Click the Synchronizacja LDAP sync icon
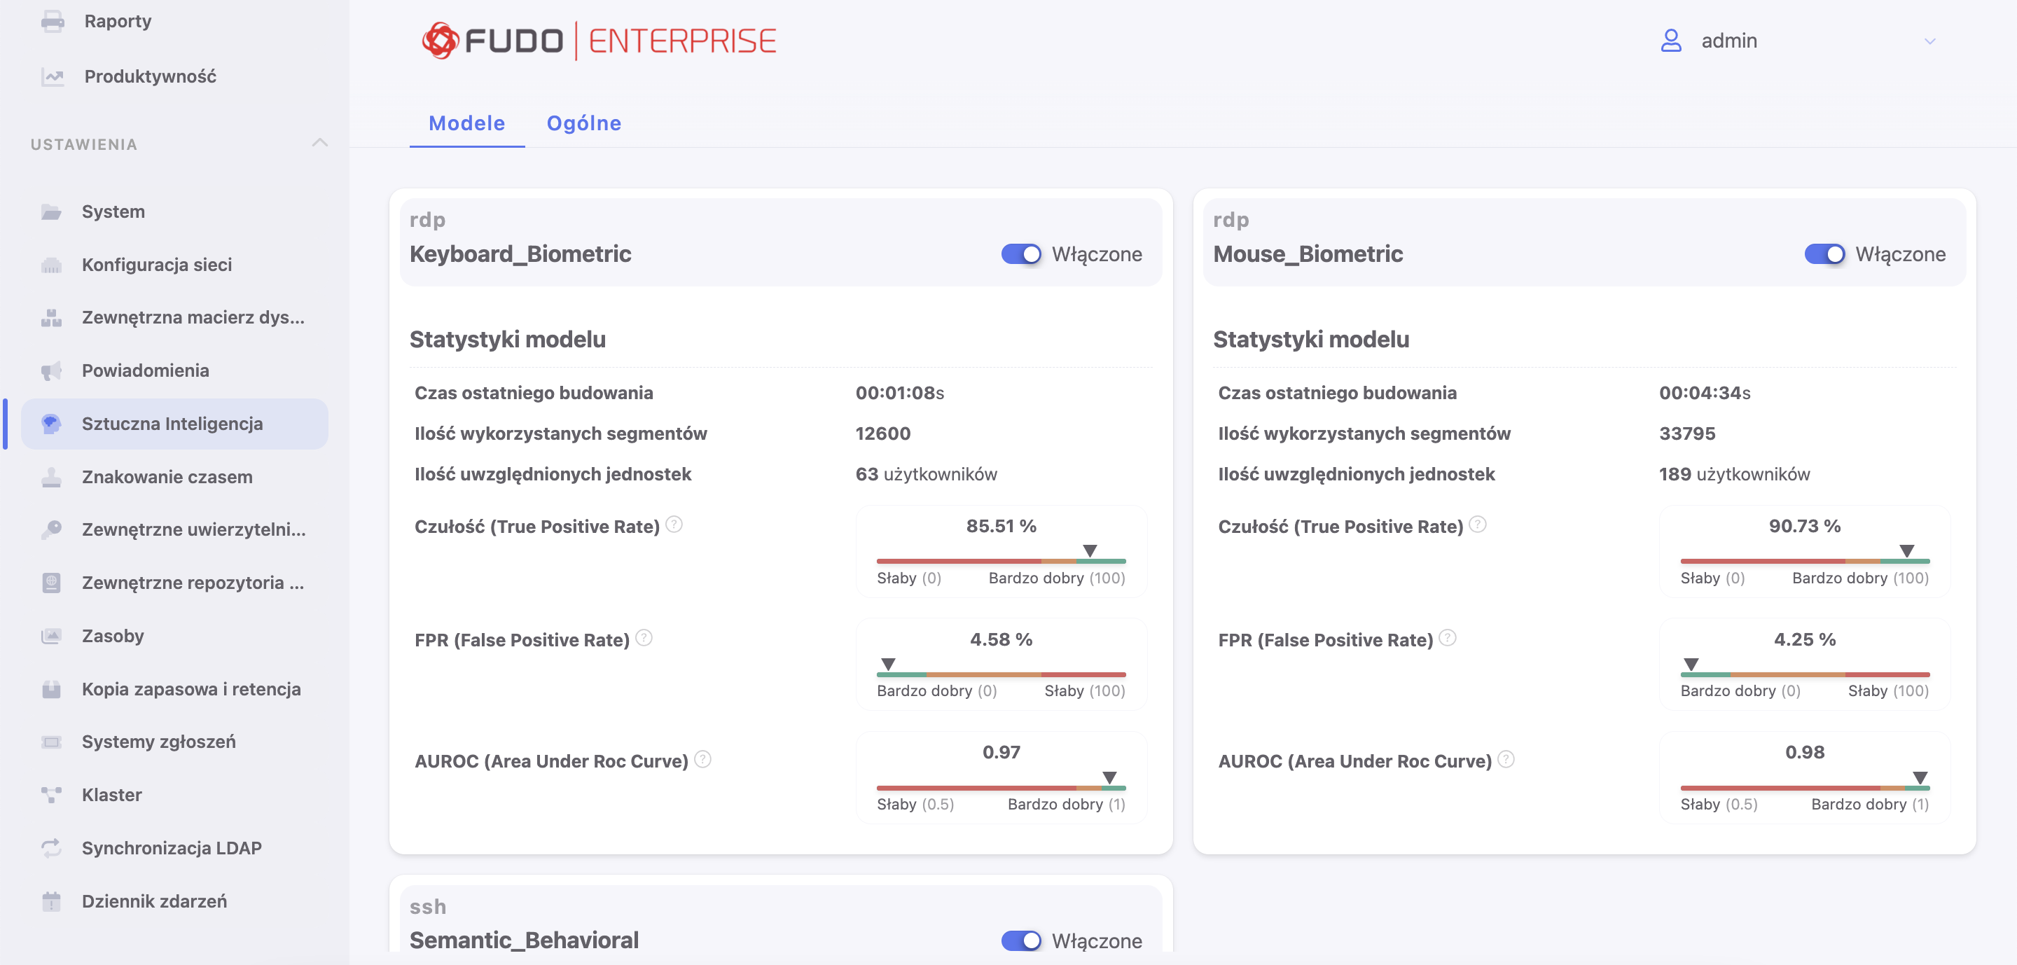This screenshot has height=965, width=2017. 51,847
